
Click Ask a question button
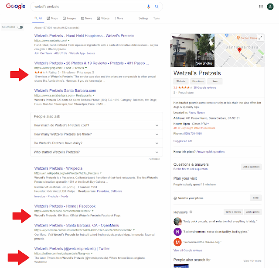coord(251,167)
